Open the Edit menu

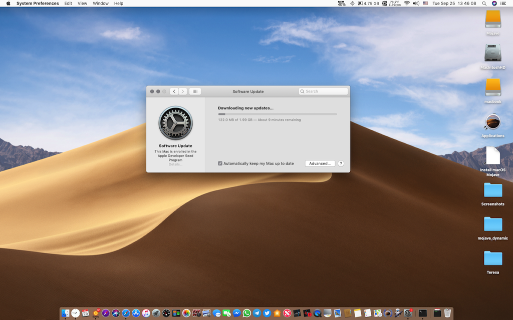(x=68, y=3)
